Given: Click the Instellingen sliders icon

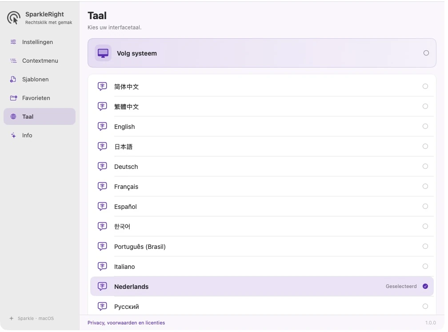Looking at the screenshot, I should pos(13,42).
